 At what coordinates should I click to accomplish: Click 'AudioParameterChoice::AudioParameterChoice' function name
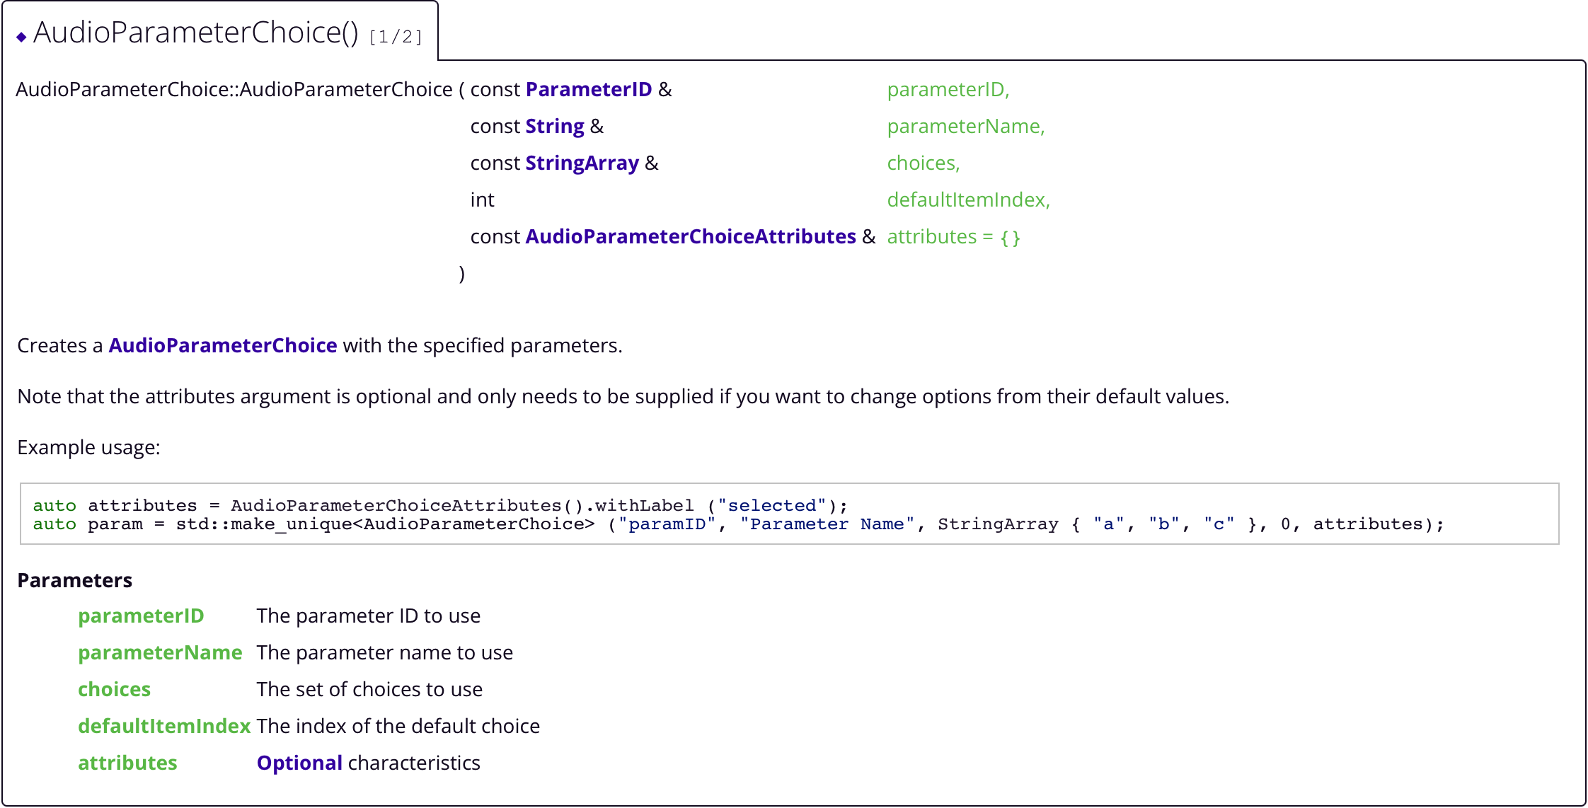(x=234, y=89)
